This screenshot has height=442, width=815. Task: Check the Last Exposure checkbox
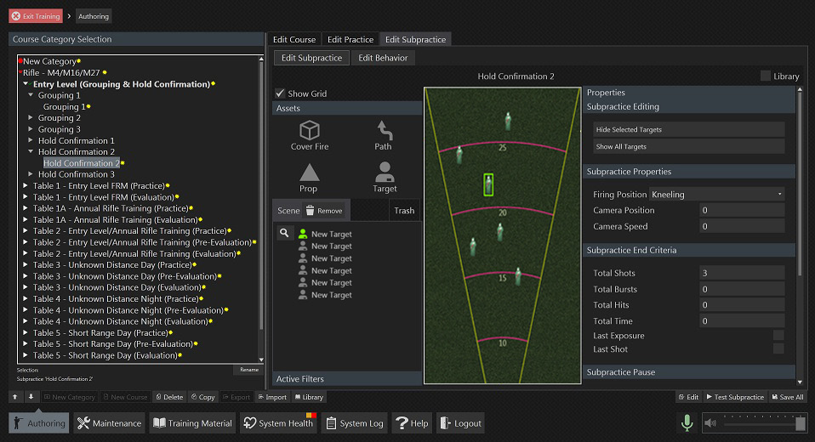pos(778,336)
